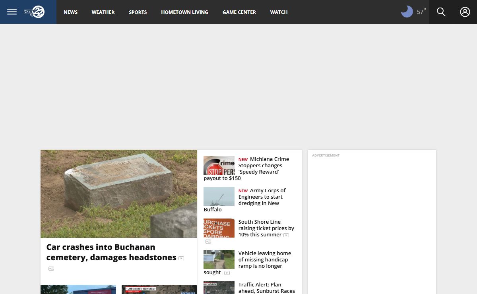The image size is (477, 294).
Task: Click the Lake Closure story thumbnail
Action: [159, 290]
